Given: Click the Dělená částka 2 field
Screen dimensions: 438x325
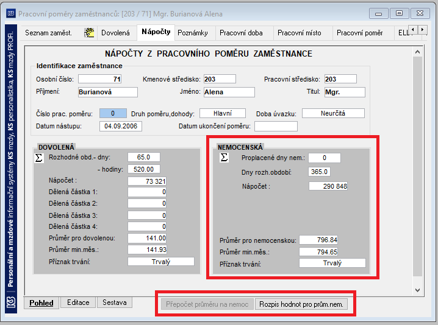Looking at the screenshot, I should pyautogui.click(x=147, y=203).
